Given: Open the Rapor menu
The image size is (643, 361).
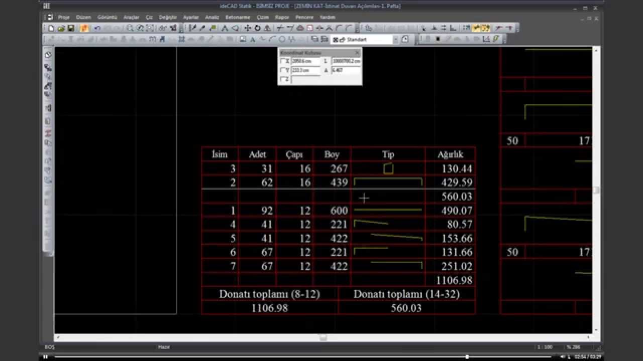Looking at the screenshot, I should (x=282, y=17).
